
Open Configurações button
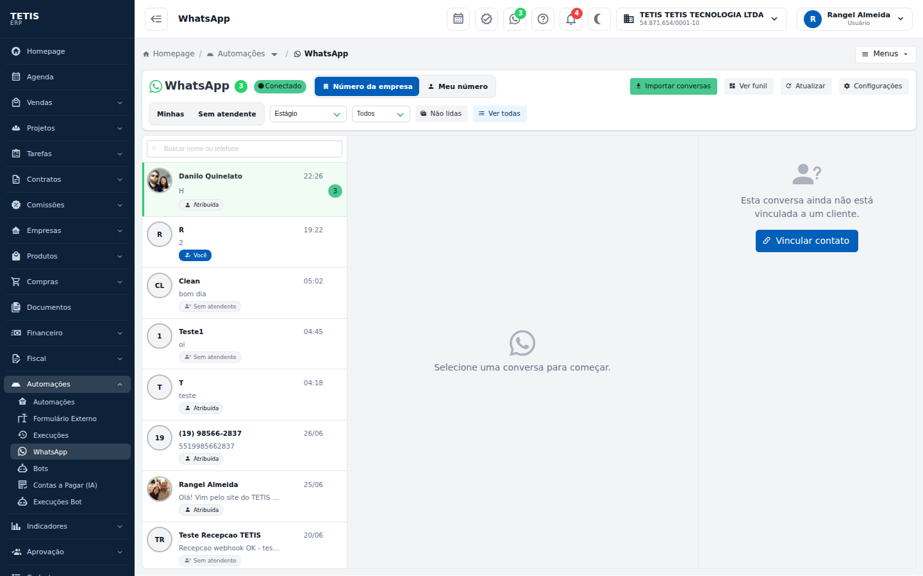873,86
